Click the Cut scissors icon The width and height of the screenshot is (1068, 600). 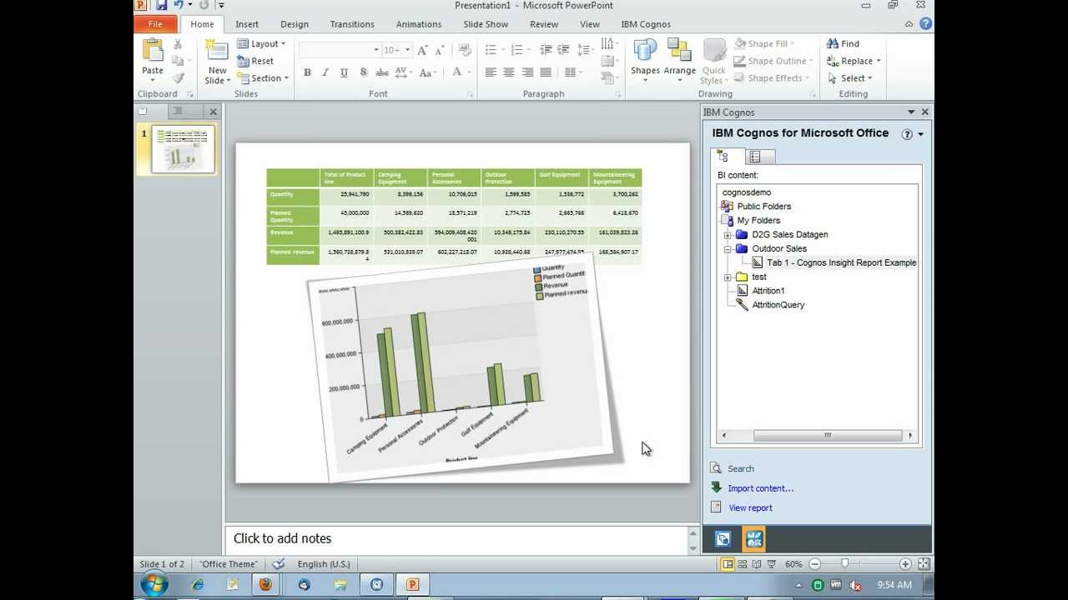[x=177, y=44]
